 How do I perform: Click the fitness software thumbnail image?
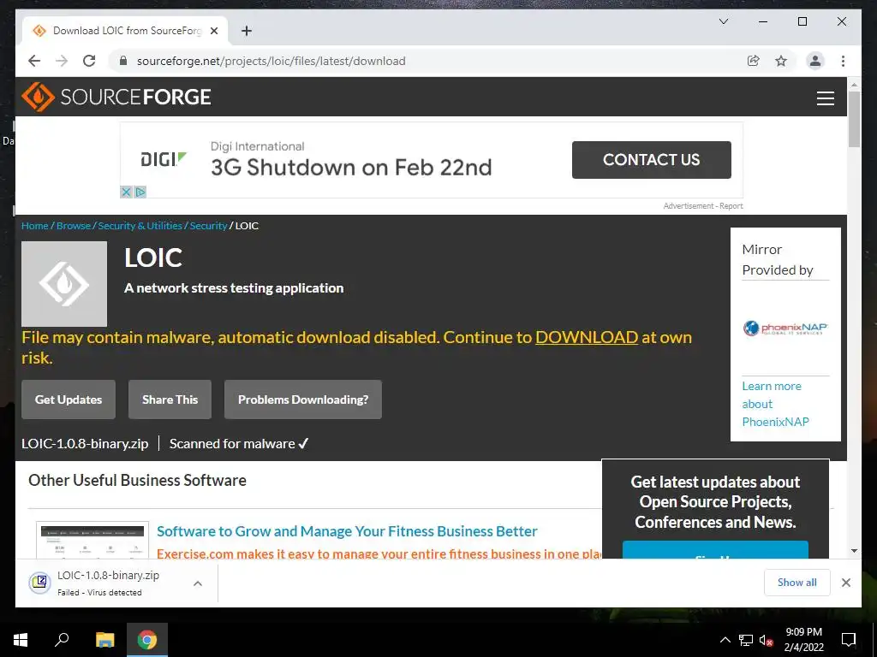tap(92, 541)
